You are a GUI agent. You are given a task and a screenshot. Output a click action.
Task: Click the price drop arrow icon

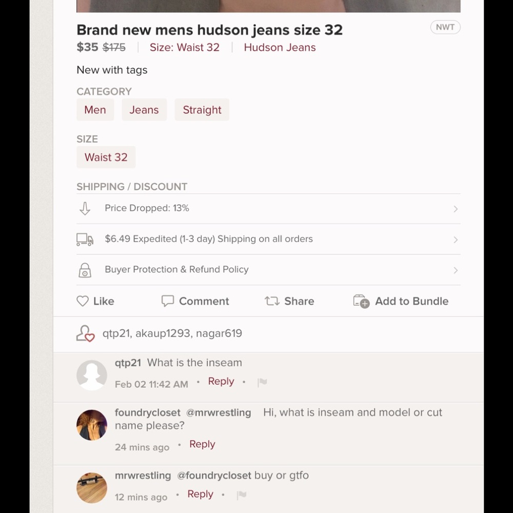[85, 208]
